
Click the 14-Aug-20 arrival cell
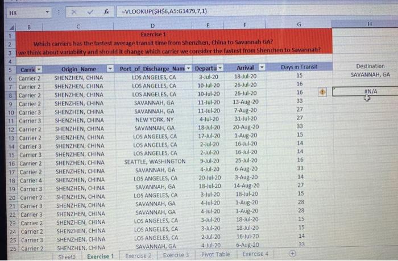(246, 186)
